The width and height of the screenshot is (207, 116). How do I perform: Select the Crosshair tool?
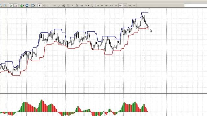point(44,5)
